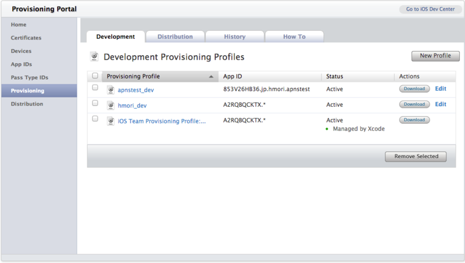This screenshot has width=465, height=263.
Task: Switch to the Distribution tab
Action: click(175, 37)
